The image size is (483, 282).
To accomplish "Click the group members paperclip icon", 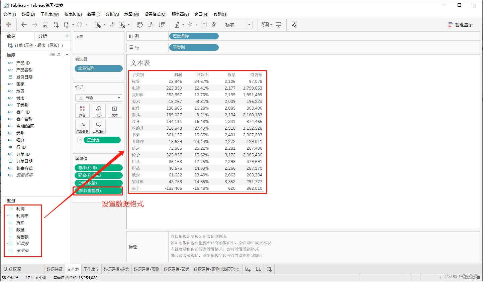I will point(190,25).
